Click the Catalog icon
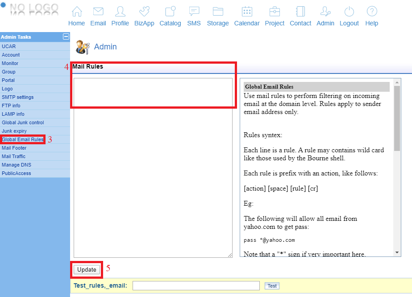Image resolution: width=412 pixels, height=297 pixels. pos(170,12)
